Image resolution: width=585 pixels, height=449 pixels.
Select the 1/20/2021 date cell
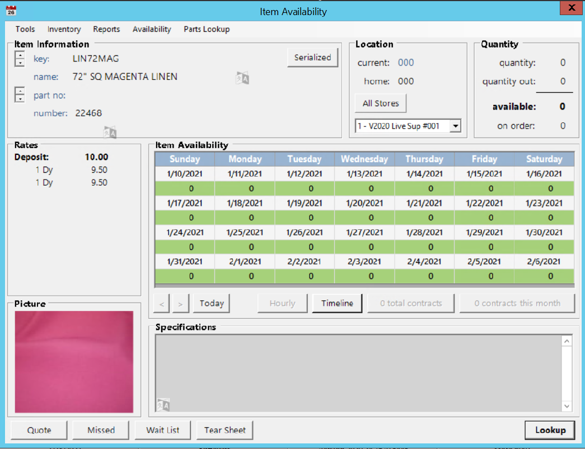point(364,203)
